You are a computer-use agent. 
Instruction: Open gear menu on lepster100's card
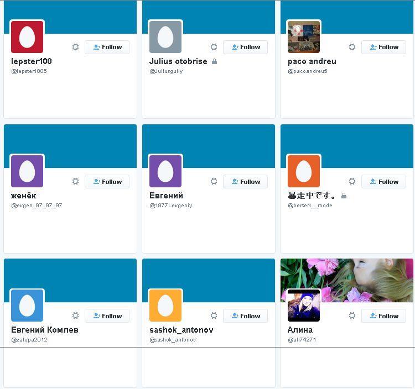coord(75,47)
